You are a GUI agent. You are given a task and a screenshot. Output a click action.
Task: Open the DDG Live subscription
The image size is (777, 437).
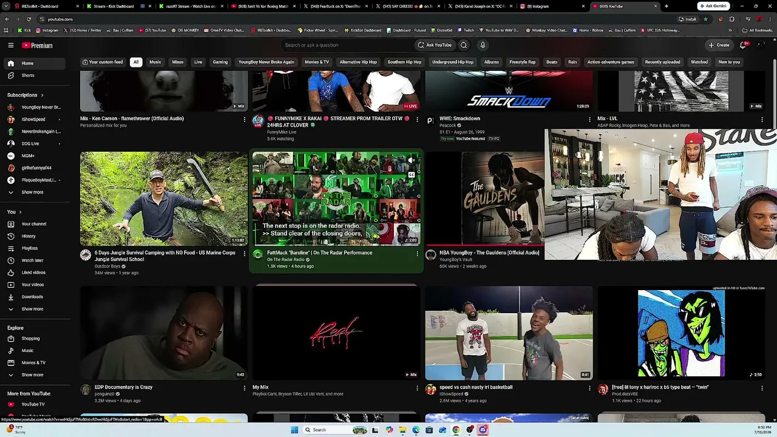35,144
